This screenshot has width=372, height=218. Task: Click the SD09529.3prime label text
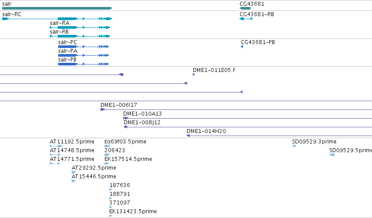[314, 142]
